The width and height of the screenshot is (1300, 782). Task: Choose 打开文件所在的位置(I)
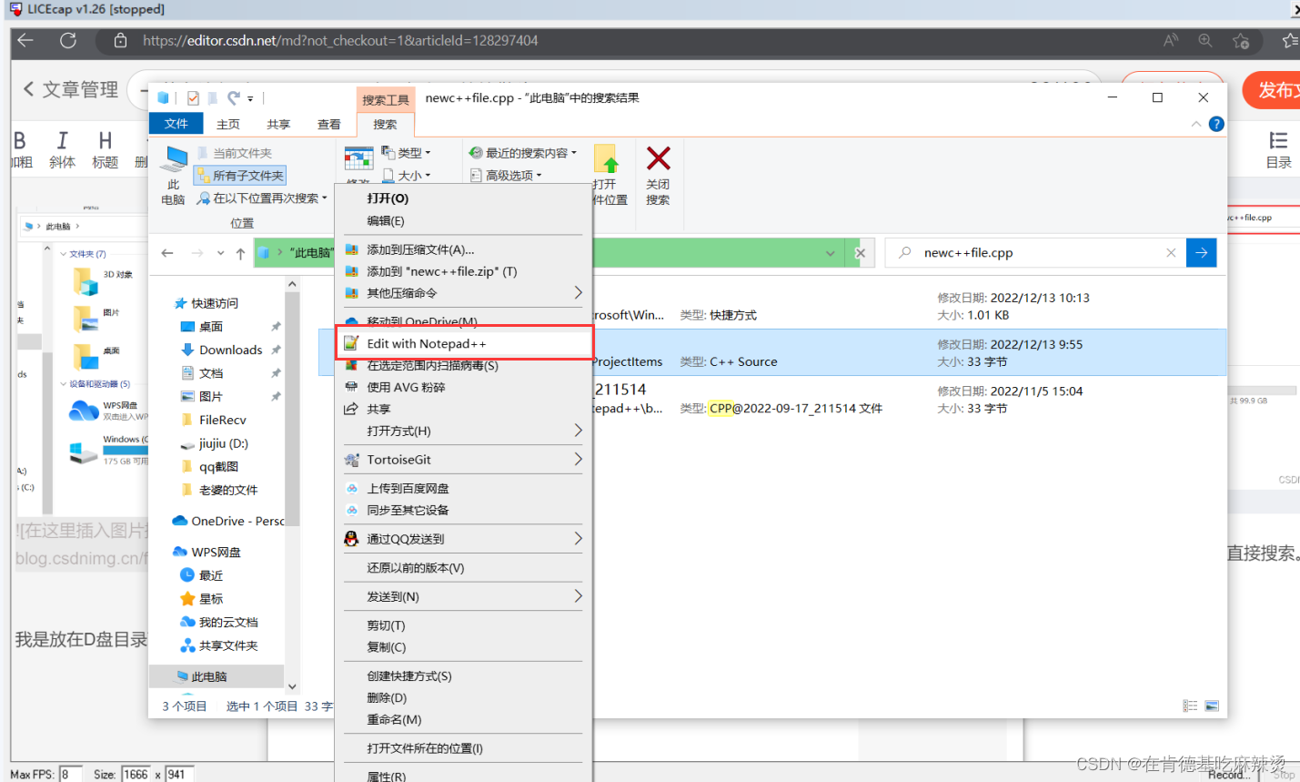(x=463, y=748)
